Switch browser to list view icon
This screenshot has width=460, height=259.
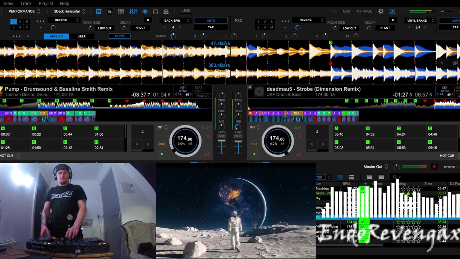click(340, 177)
